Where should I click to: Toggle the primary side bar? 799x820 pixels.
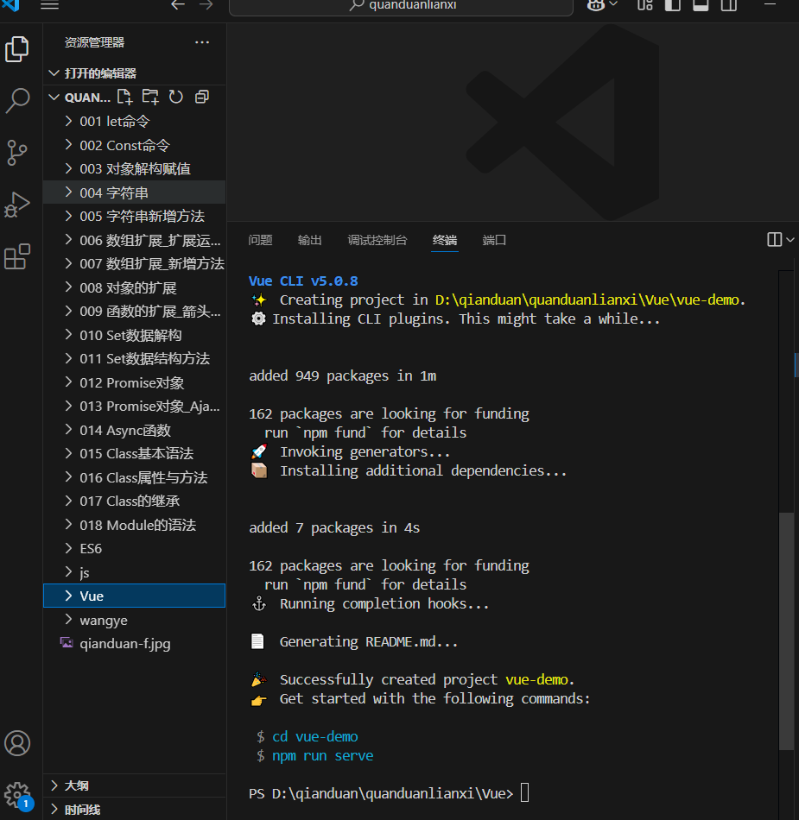coord(672,5)
